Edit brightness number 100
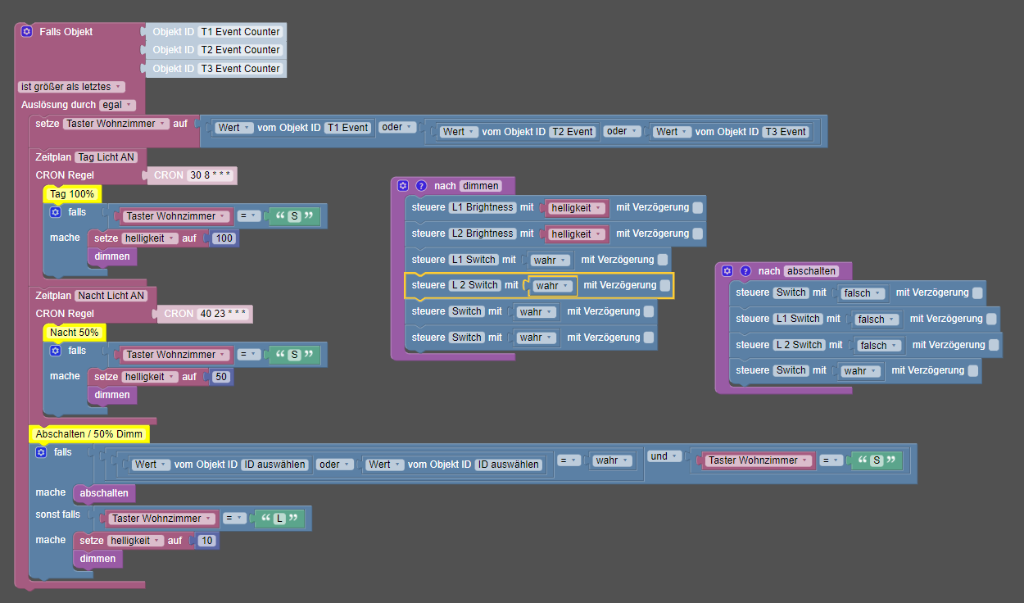Viewport: 1024px width, 603px height. click(224, 238)
